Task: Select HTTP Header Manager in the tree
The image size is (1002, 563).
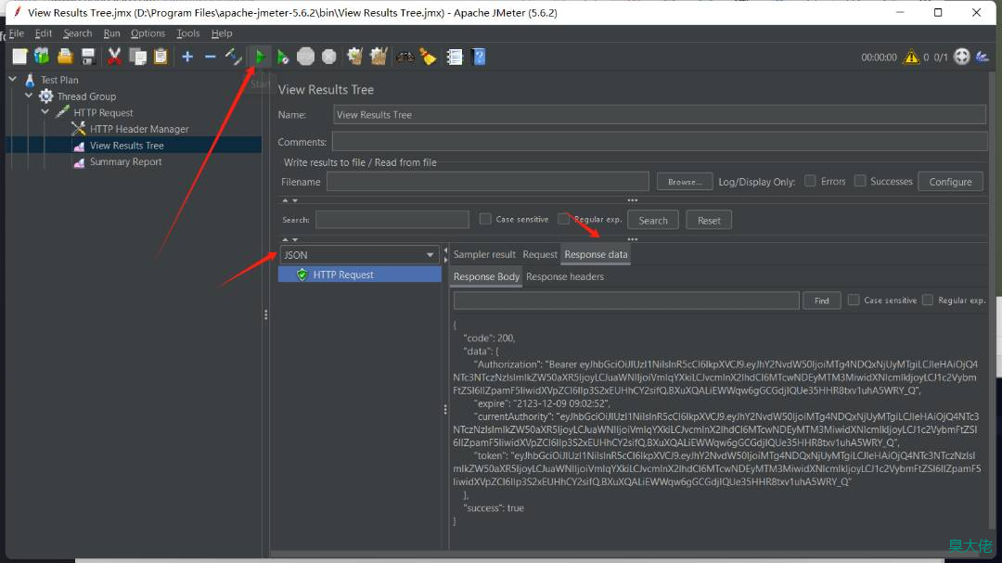Action: point(138,129)
